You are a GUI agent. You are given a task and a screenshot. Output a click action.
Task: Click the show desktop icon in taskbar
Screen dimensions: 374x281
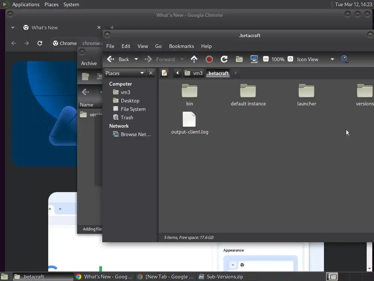pyautogui.click(x=4, y=277)
